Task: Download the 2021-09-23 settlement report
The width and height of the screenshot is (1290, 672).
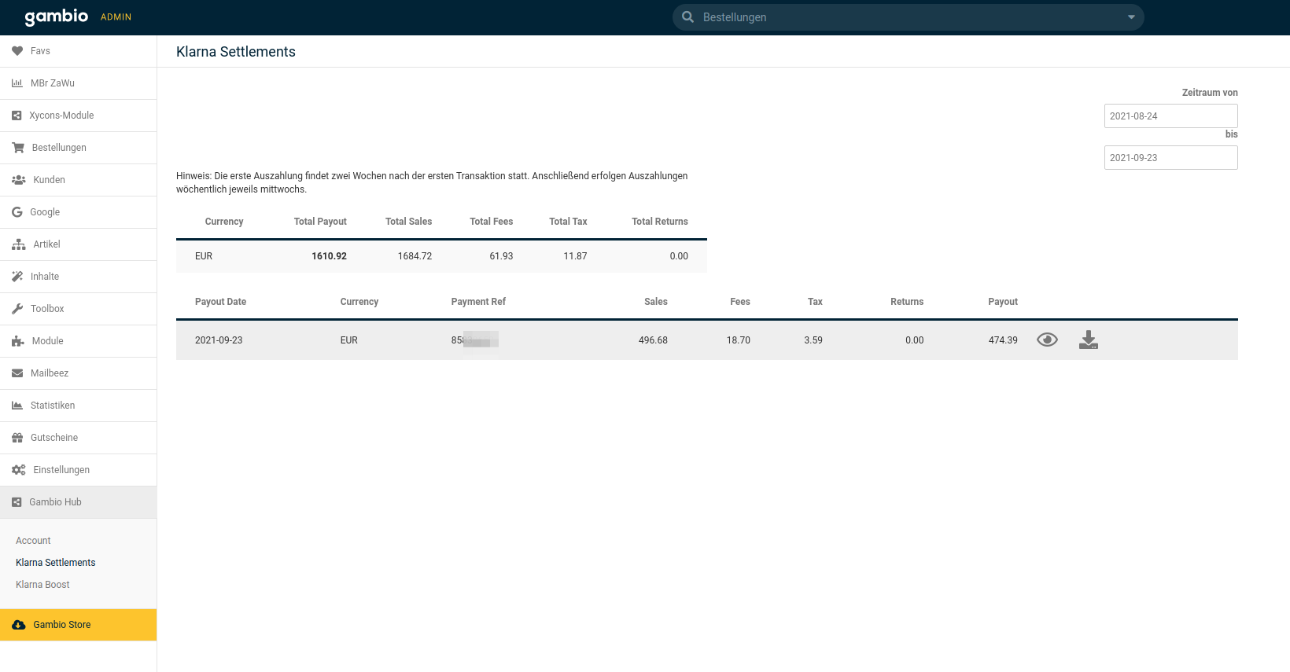Action: pyautogui.click(x=1088, y=340)
